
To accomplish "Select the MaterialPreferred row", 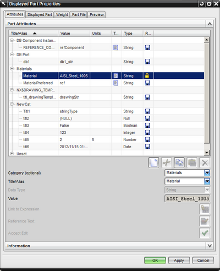I will pyautogui.click(x=107, y=83).
